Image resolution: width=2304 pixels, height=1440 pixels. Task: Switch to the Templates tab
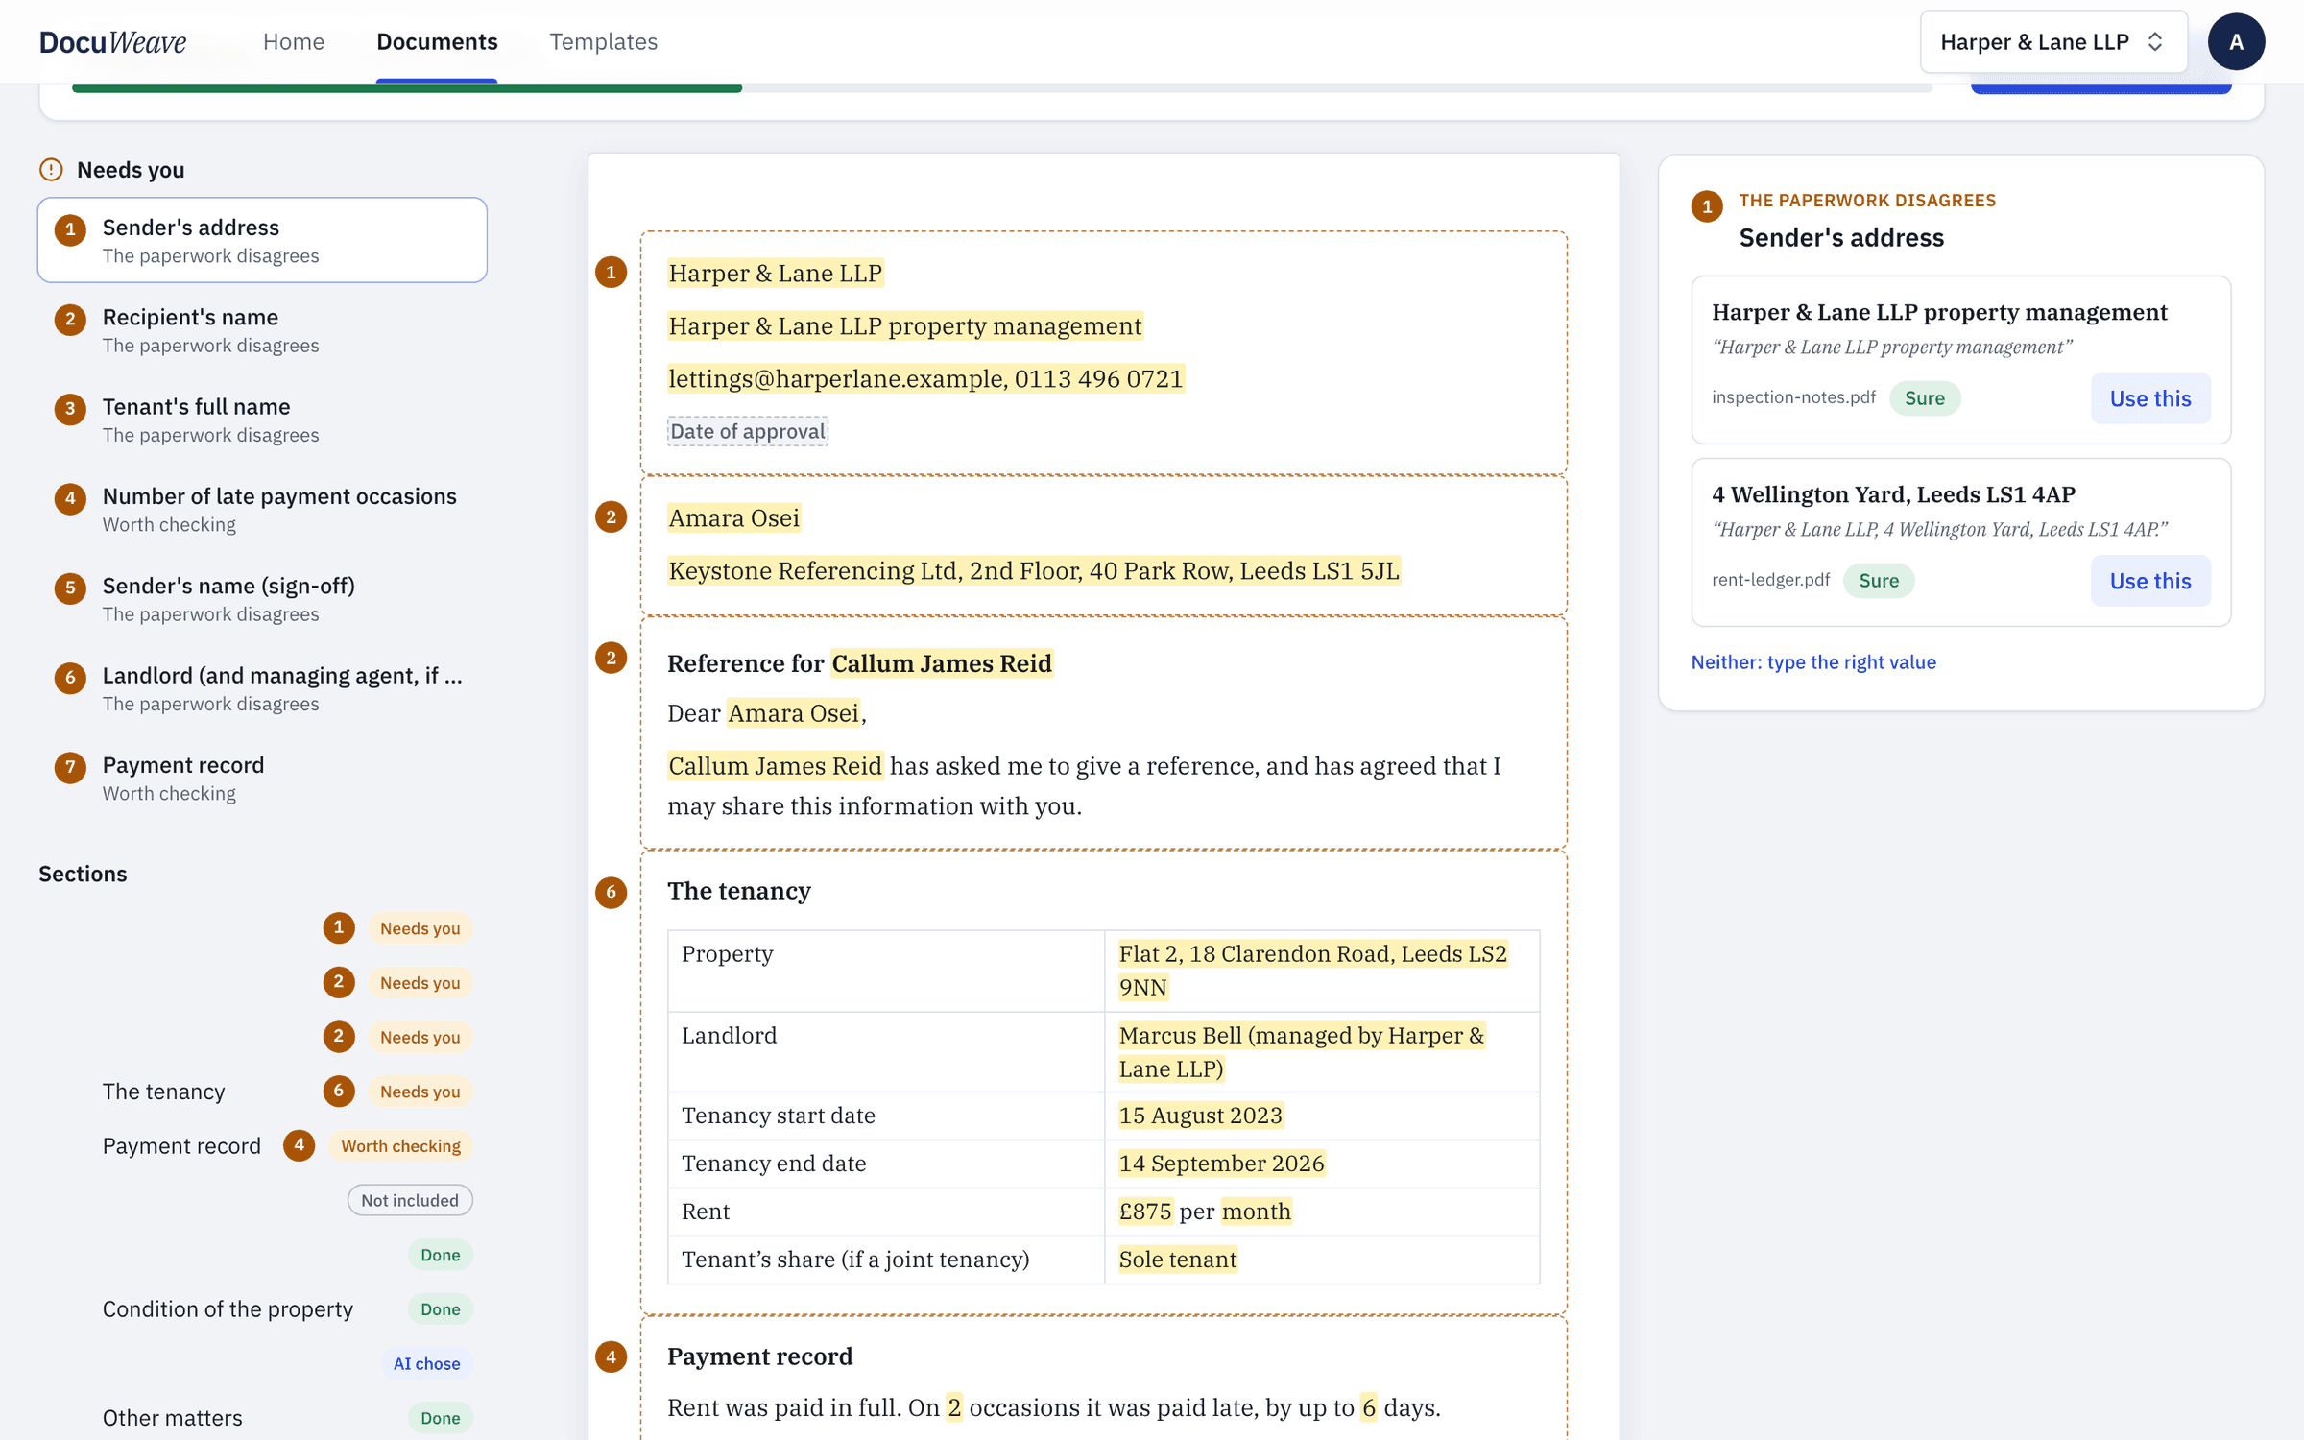603,41
